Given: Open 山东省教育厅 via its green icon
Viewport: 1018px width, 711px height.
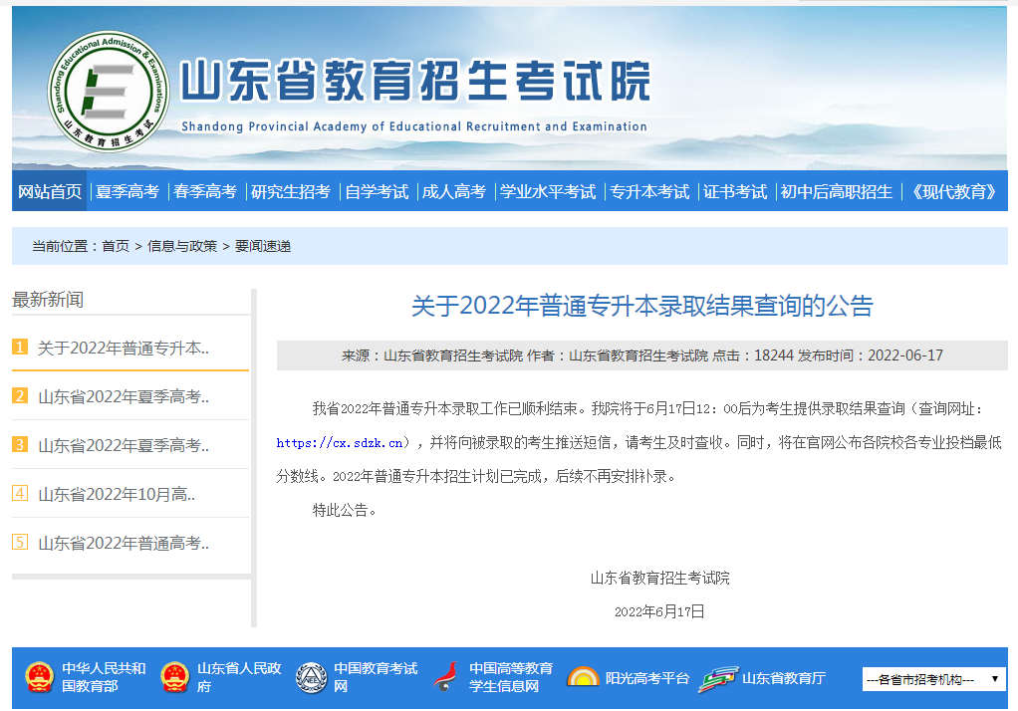Looking at the screenshot, I should 717,677.
